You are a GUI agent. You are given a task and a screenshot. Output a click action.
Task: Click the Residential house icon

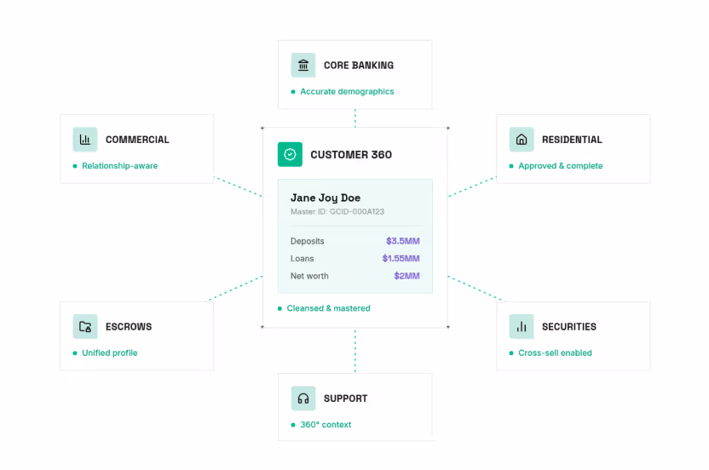[x=522, y=139]
